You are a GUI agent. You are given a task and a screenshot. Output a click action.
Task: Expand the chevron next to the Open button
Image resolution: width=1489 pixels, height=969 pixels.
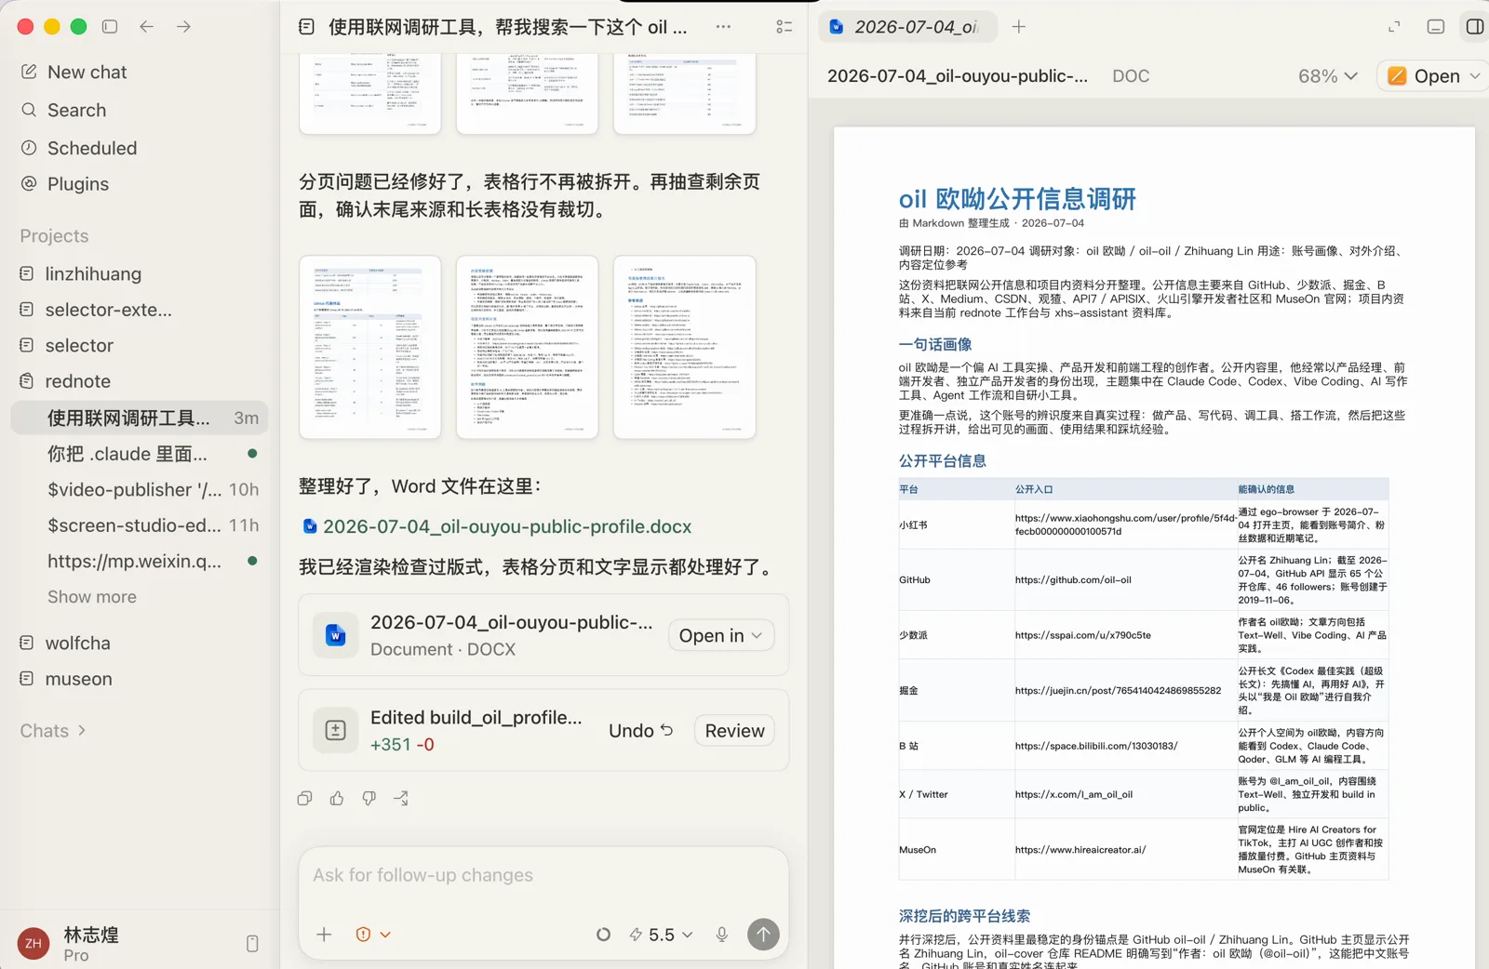pyautogui.click(x=1475, y=76)
